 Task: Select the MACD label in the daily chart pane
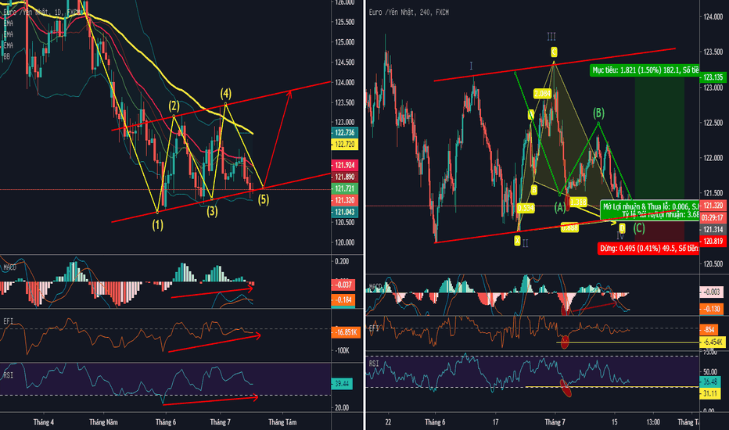point(9,267)
